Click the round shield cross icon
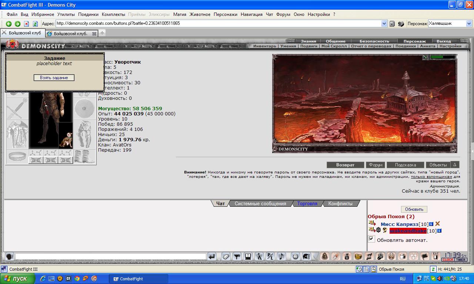Screen dimensions: 474x284 point(391,256)
